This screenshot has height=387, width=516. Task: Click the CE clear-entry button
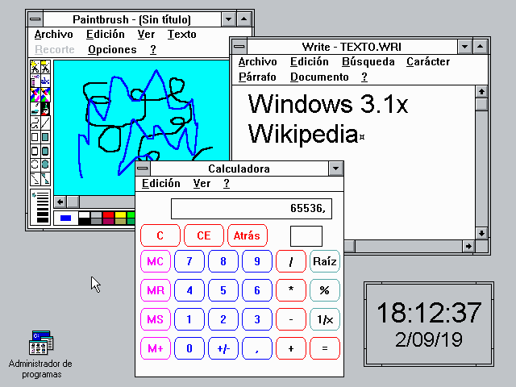204,235
